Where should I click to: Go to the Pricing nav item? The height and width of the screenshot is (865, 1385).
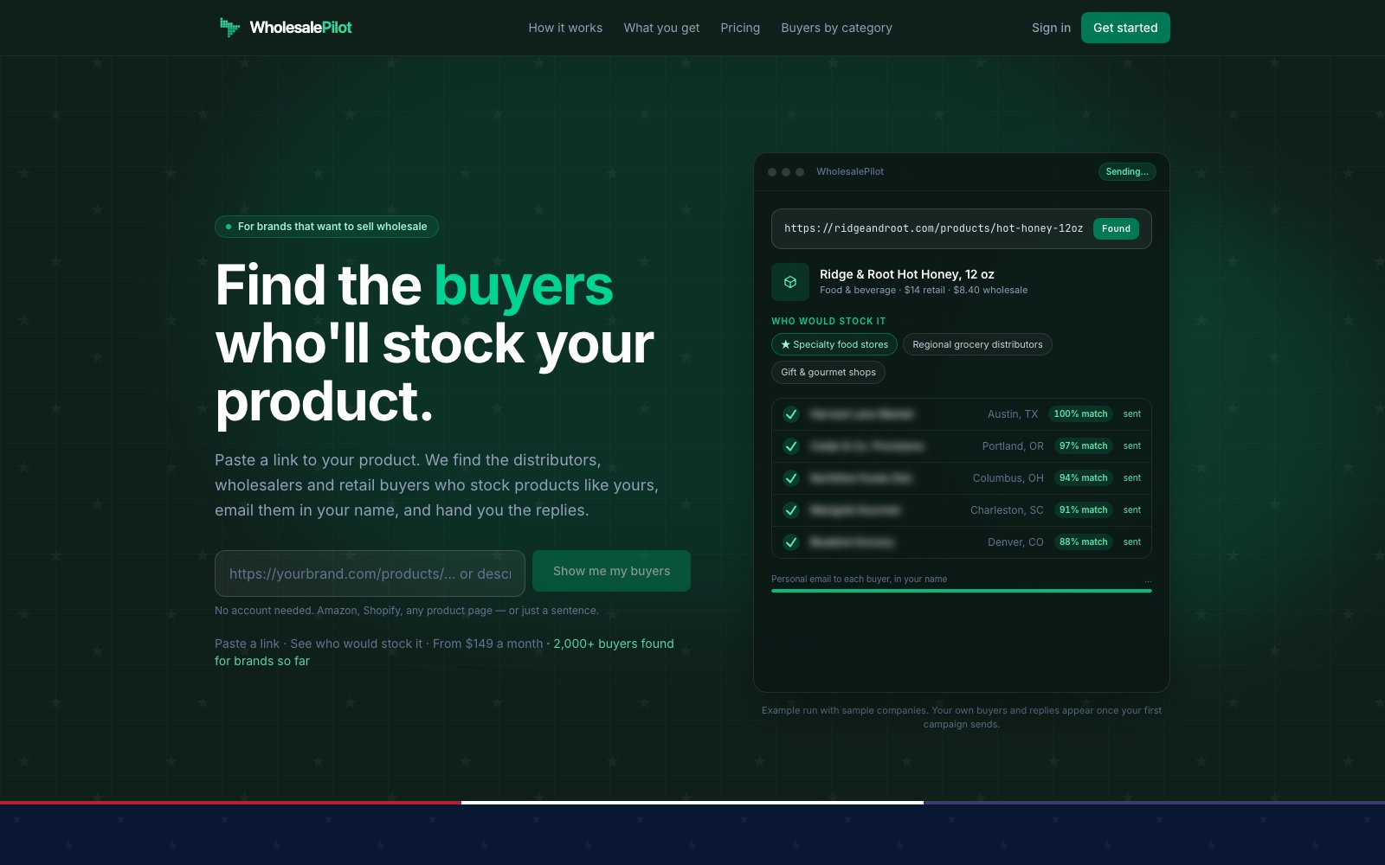[740, 28]
